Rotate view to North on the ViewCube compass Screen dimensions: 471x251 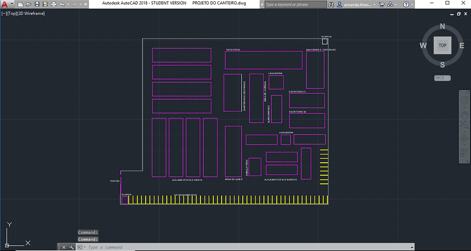click(x=442, y=26)
